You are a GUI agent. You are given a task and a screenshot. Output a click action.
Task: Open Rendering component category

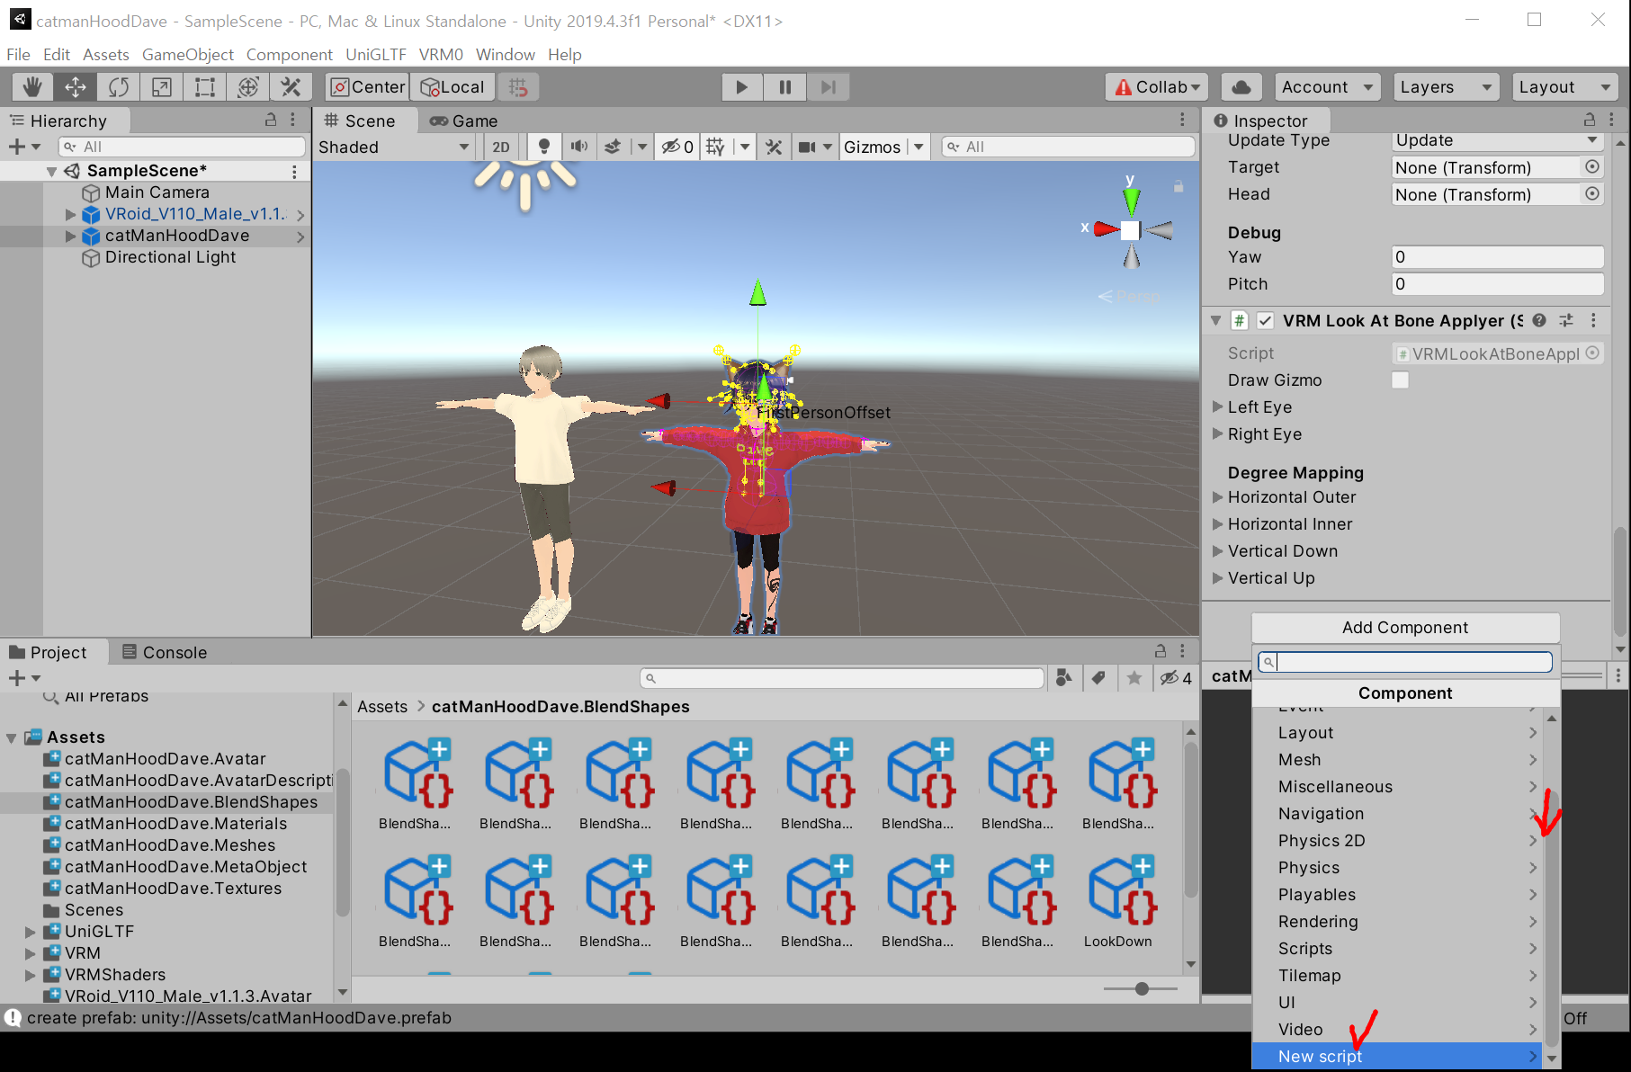[x=1396, y=922]
